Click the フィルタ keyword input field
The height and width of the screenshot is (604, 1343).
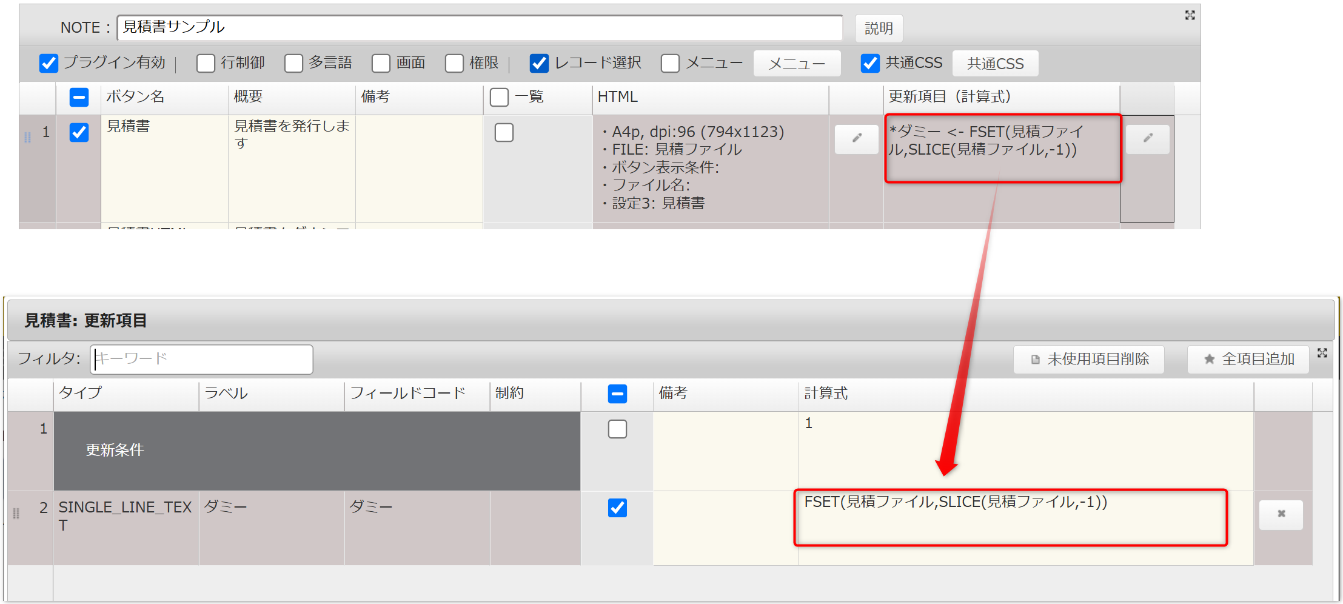click(201, 359)
